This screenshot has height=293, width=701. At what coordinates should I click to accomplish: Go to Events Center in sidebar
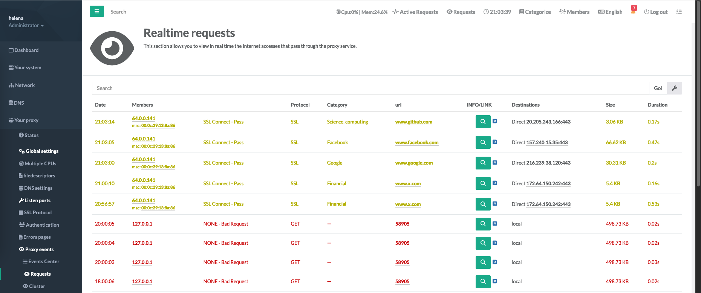[x=44, y=261]
